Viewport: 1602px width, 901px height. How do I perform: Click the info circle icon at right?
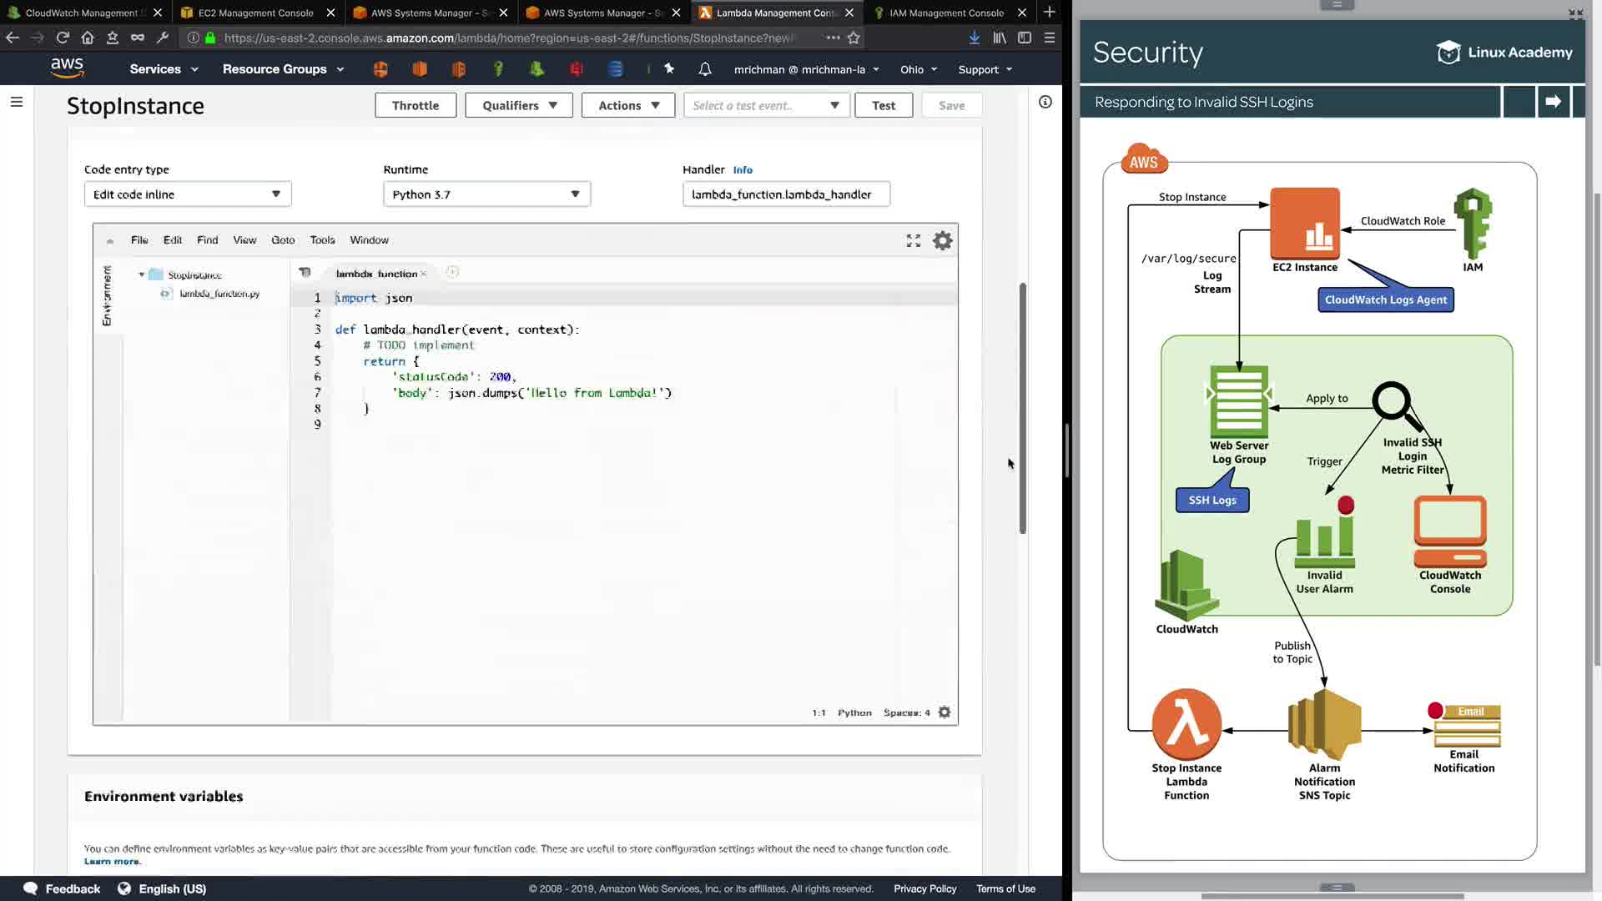pyautogui.click(x=1045, y=102)
